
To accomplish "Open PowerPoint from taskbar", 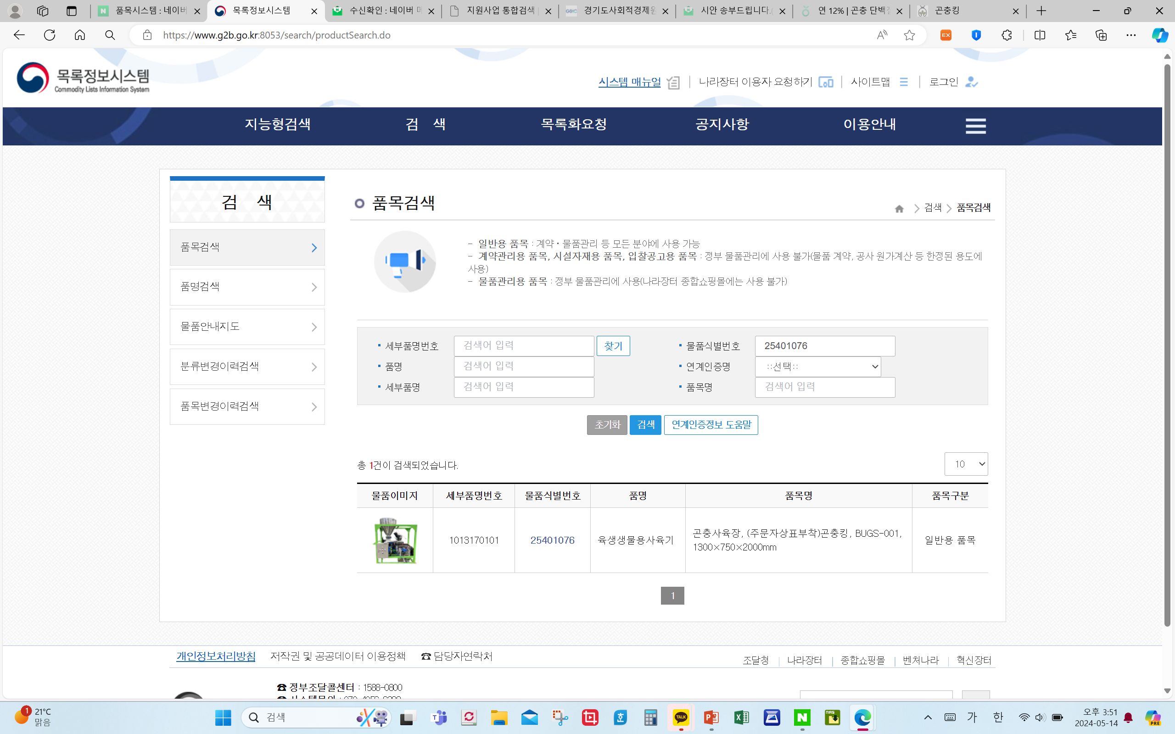I will click(x=711, y=717).
